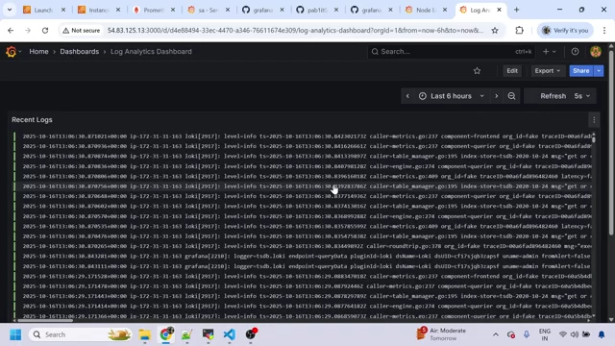615x346 pixels.
Task: Switch to the Launch browser tab
Action: point(43,10)
